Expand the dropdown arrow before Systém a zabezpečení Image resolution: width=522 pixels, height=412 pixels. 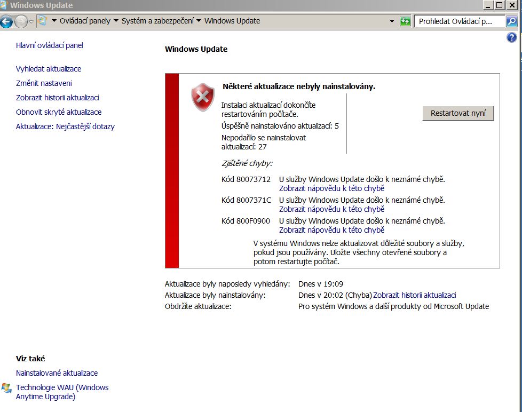[116, 21]
